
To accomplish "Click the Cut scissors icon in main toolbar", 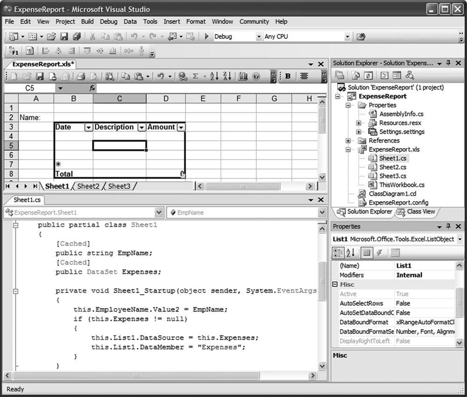I will pos(92,36).
